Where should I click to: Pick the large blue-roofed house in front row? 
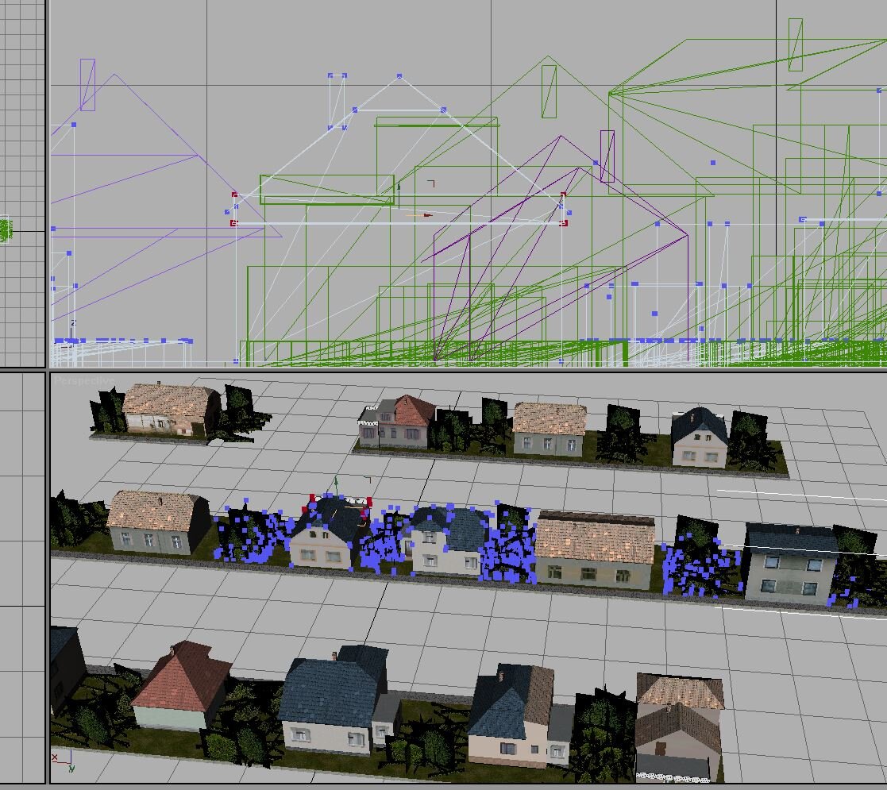click(332, 703)
